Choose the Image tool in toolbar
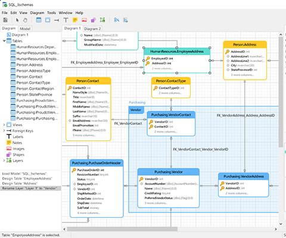Image resolution: width=286 pixels, height=238 pixels. coord(84,20)
